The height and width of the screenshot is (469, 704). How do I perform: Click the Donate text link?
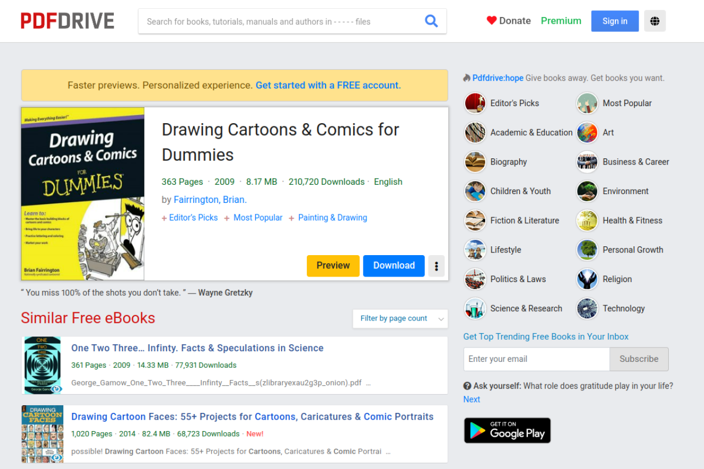click(515, 21)
